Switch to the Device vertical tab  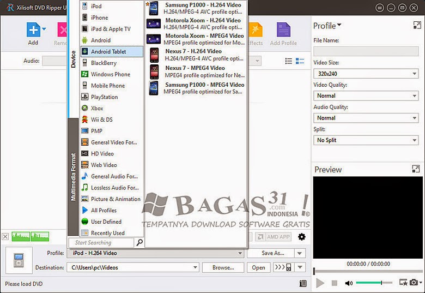tap(73, 59)
